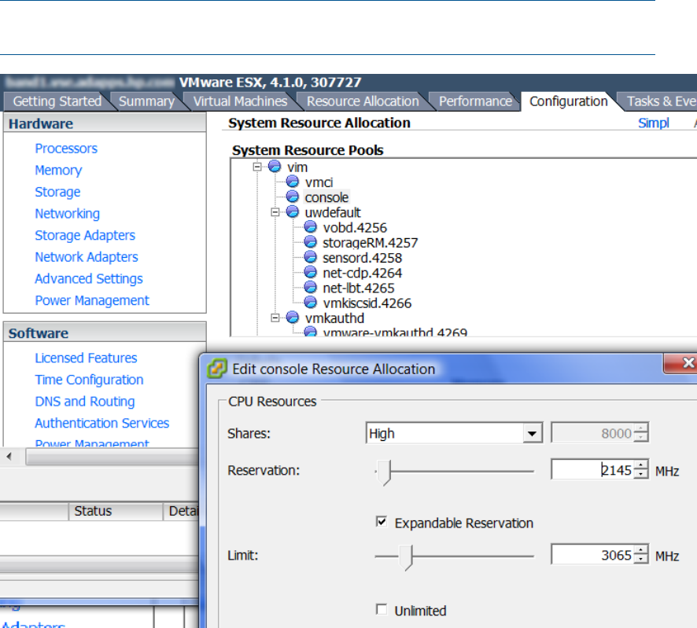697x628 pixels.
Task: Collapse the vim tree node
Action: tap(256, 167)
